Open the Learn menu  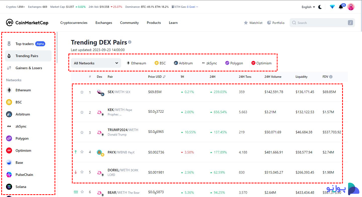(173, 23)
